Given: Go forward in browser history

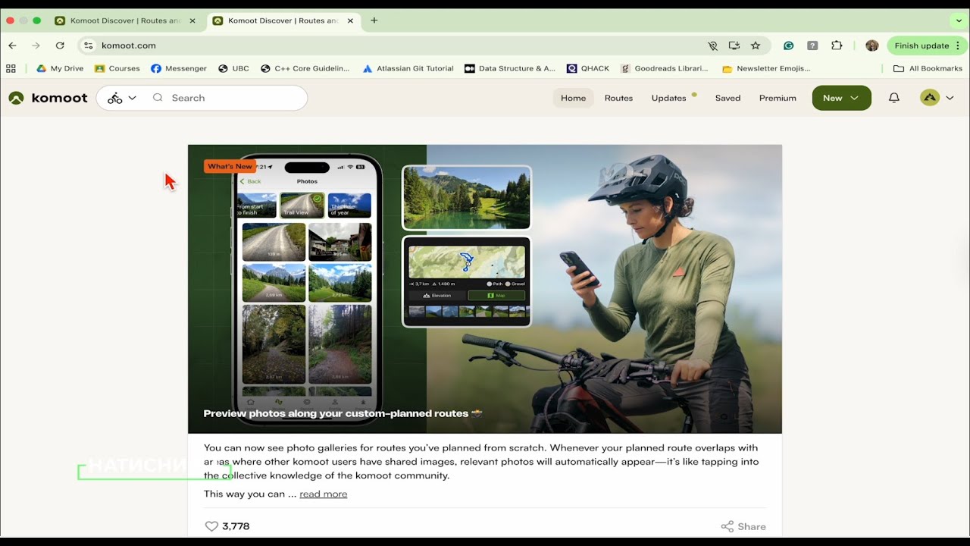Looking at the screenshot, I should coord(36,45).
